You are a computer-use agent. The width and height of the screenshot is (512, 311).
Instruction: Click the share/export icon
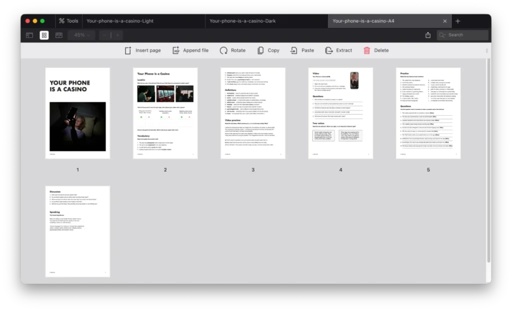point(428,35)
